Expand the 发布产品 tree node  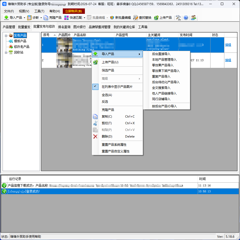click(6, 36)
